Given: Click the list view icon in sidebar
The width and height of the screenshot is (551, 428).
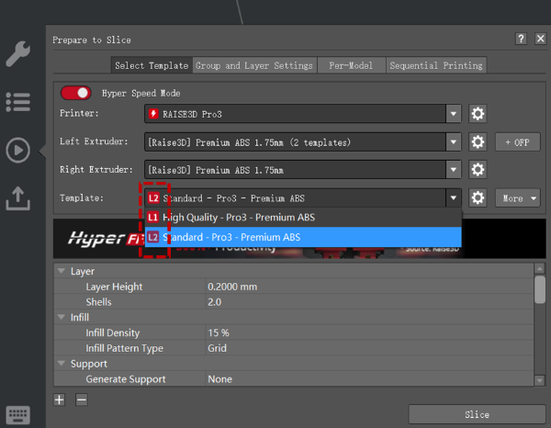Looking at the screenshot, I should tap(18, 102).
